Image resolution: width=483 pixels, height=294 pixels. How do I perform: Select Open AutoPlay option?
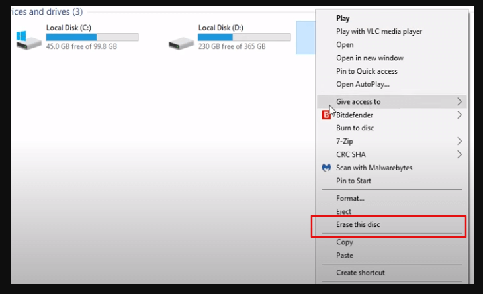(363, 84)
